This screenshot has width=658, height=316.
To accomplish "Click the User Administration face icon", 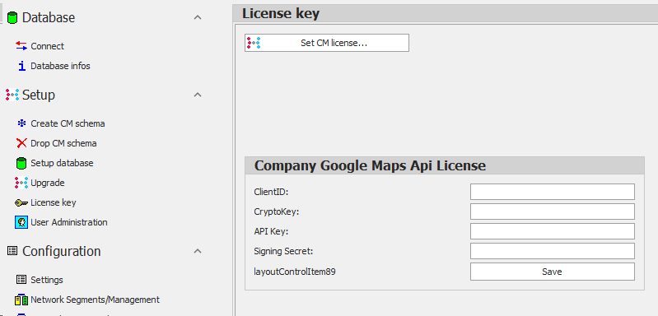I will pyautogui.click(x=21, y=222).
